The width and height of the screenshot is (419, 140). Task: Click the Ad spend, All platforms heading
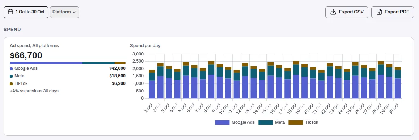(34, 46)
